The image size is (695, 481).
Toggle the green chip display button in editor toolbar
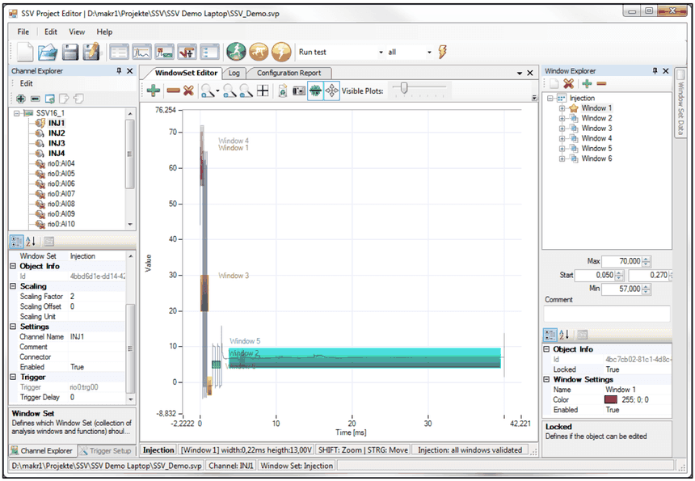[x=315, y=91]
